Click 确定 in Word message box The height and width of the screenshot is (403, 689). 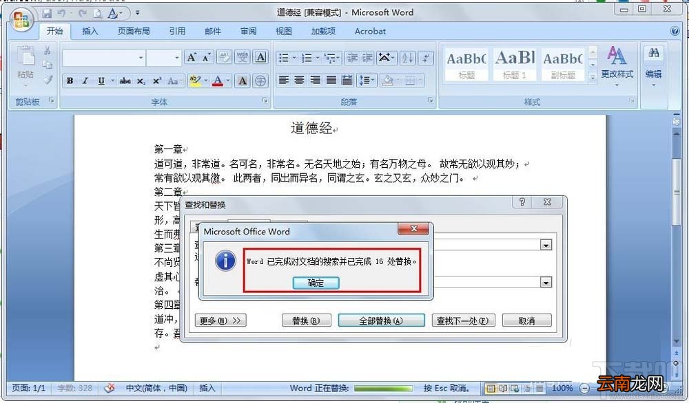point(316,283)
